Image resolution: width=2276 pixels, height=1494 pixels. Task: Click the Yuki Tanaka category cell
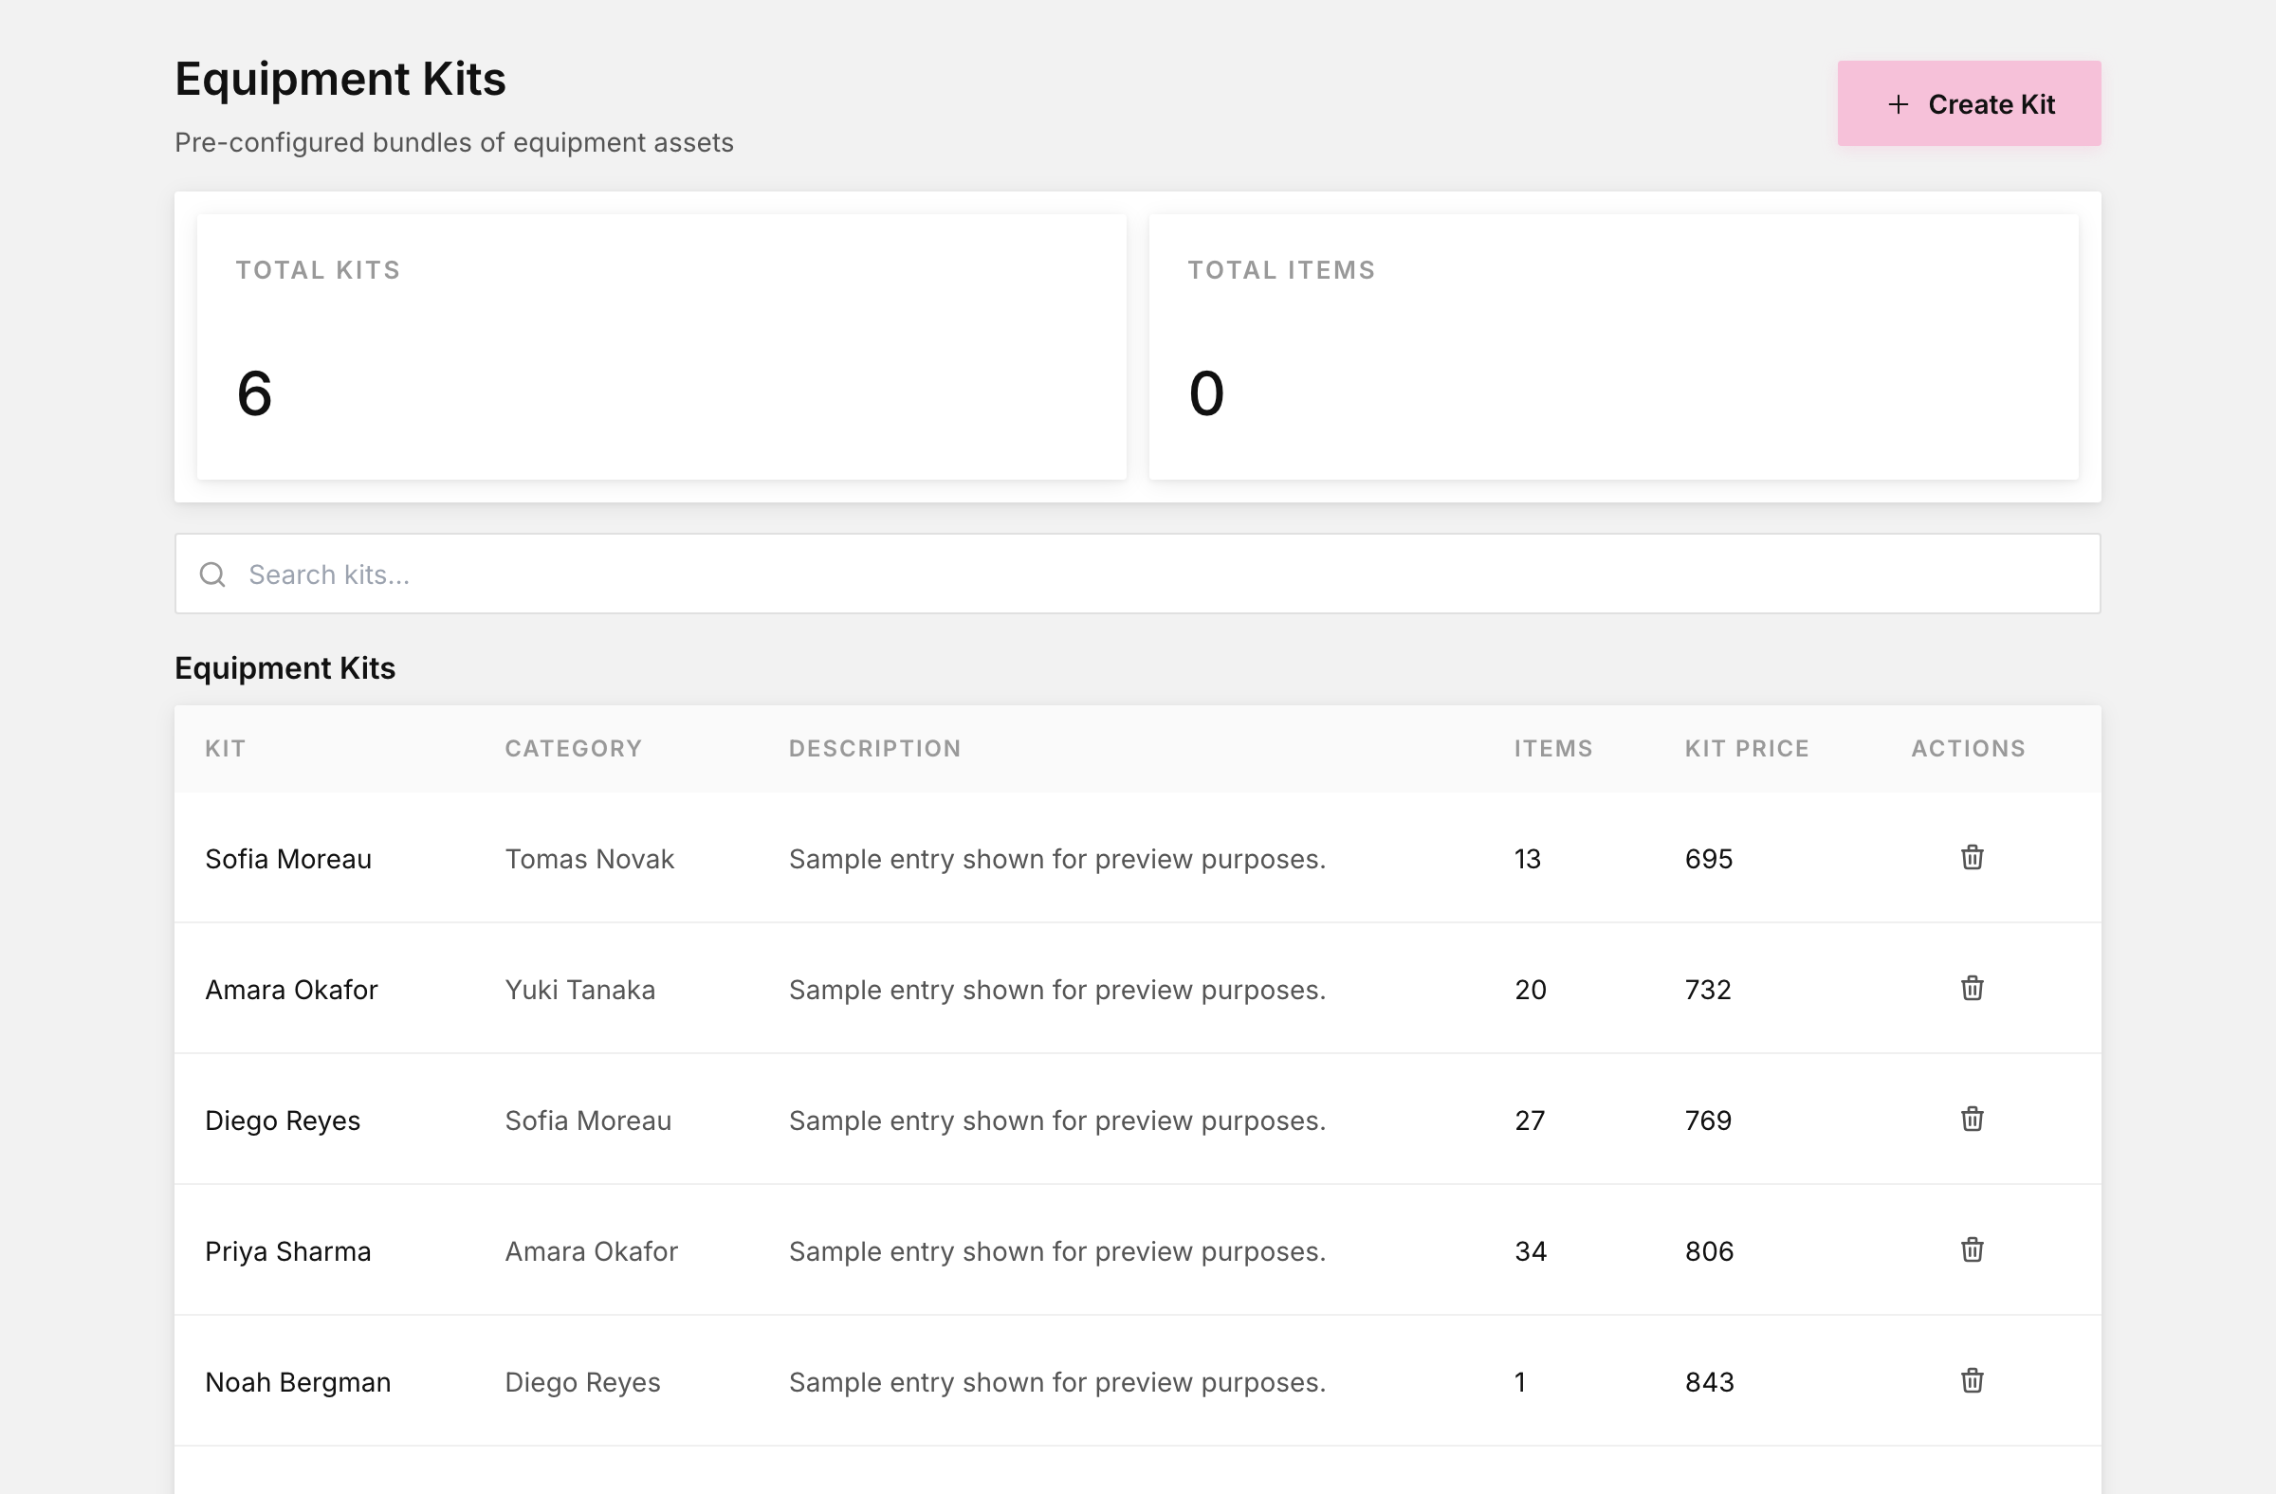pos(580,990)
